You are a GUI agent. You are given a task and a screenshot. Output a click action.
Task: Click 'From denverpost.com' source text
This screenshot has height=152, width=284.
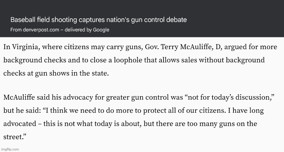(x=35, y=30)
